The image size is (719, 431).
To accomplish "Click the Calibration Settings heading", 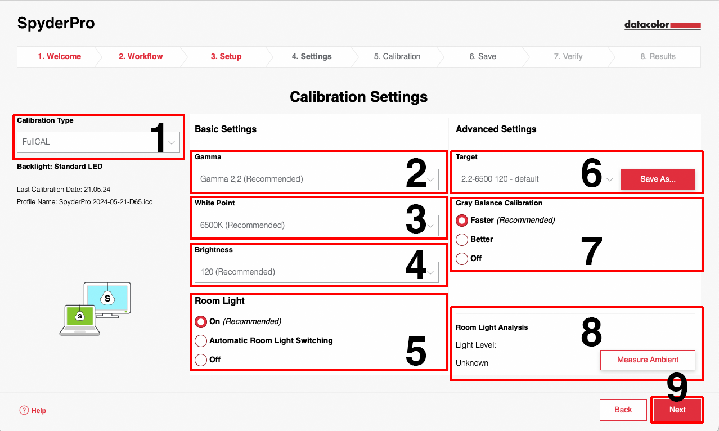I will 358,97.
